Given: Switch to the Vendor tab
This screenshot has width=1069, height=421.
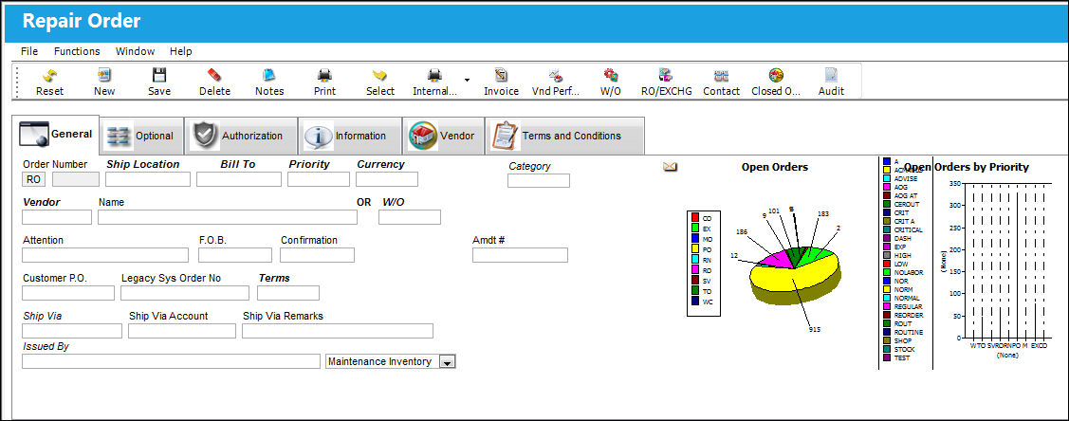Looking at the screenshot, I should pos(443,136).
